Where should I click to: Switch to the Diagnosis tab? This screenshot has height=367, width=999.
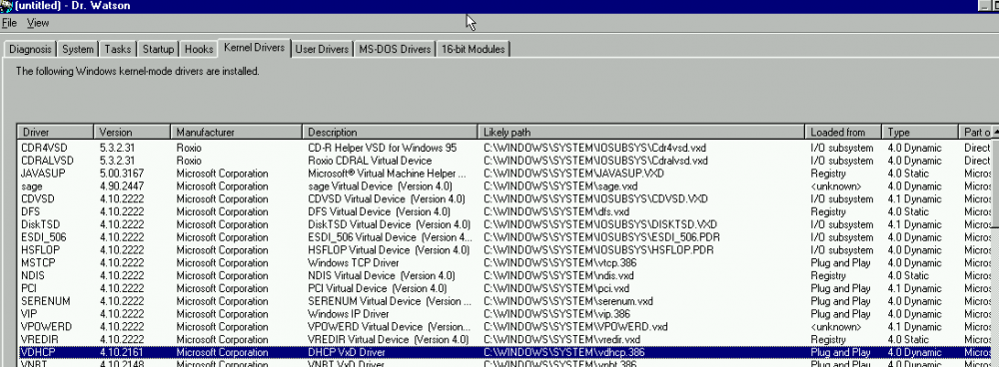coord(30,49)
